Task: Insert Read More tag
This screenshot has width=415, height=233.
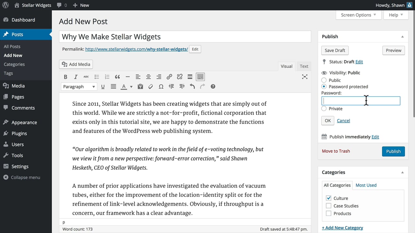Action: (x=190, y=77)
